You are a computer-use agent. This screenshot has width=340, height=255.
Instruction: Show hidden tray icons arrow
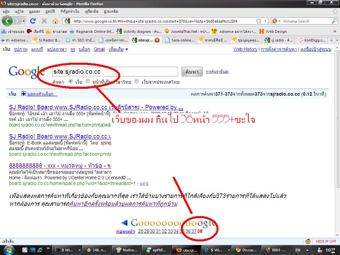(307, 250)
